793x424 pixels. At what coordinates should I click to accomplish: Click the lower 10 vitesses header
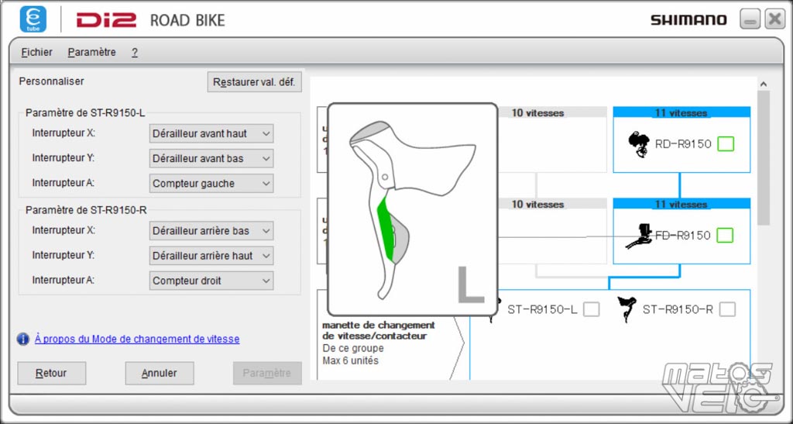537,204
